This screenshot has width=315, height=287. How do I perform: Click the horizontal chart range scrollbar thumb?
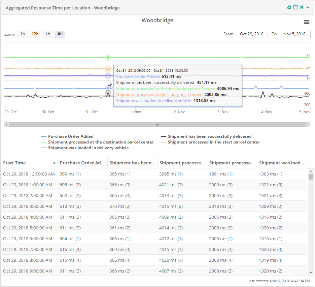coord(157,124)
